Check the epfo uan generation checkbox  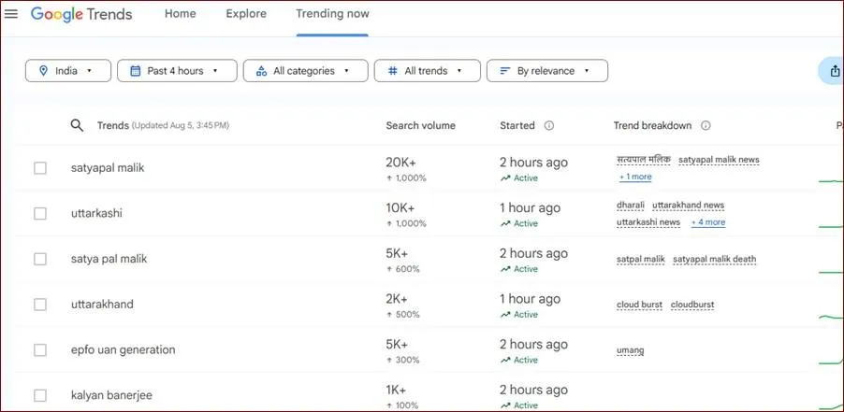pyautogui.click(x=40, y=350)
